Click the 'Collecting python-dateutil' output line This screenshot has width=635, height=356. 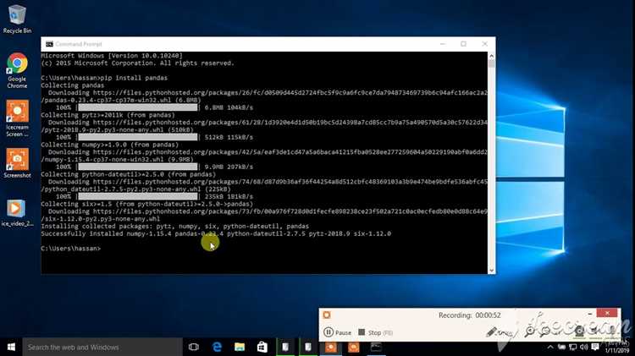129,174
